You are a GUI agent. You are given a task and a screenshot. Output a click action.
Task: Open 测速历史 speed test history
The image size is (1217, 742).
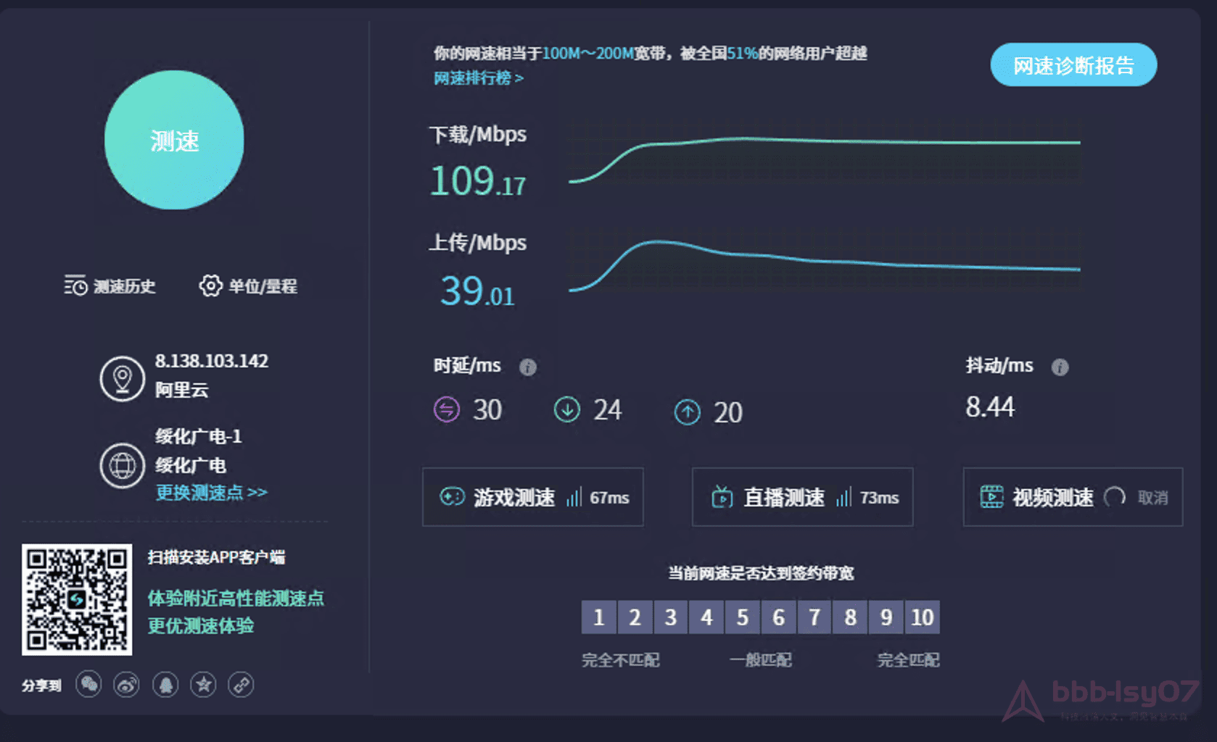click(x=110, y=286)
